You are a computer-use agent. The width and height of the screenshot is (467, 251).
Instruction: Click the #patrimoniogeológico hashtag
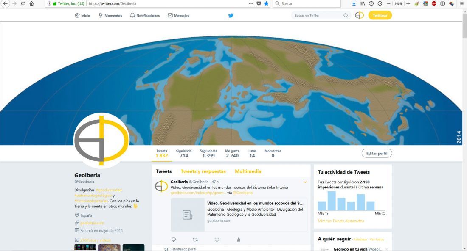coord(93,196)
